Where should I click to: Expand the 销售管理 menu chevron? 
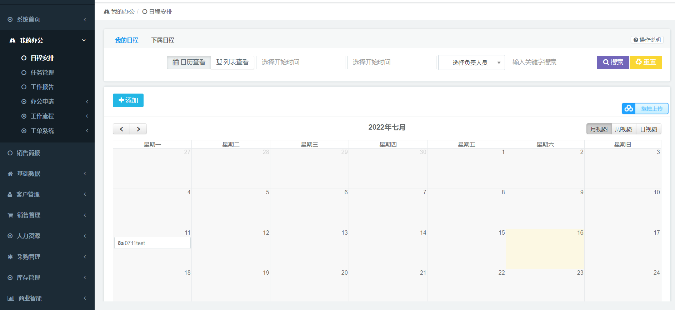click(85, 215)
